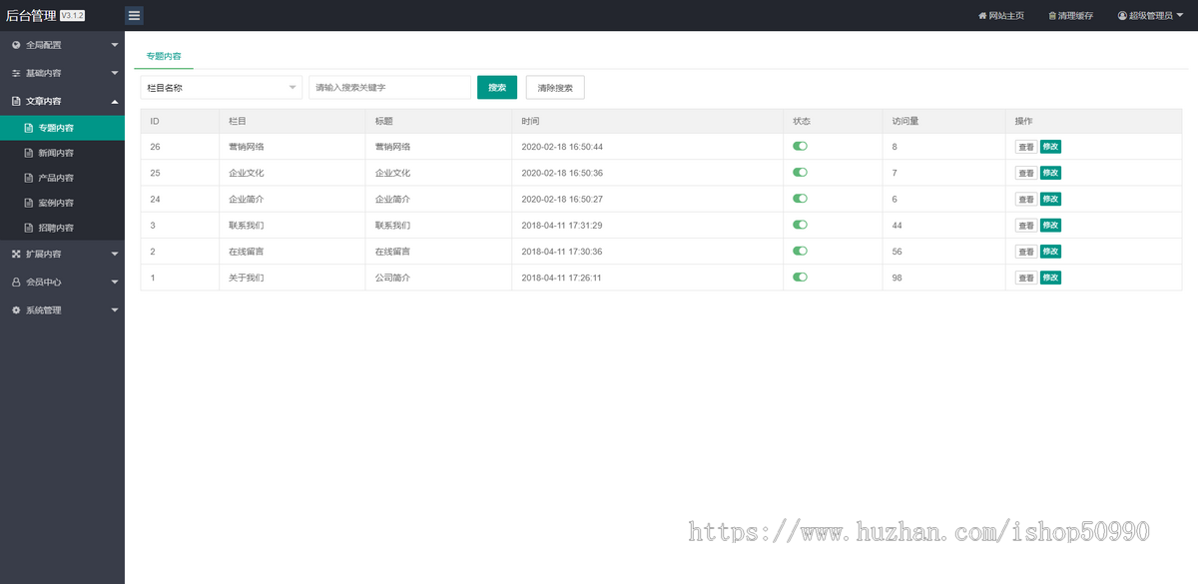Click 查看 for ID 2 row
This screenshot has width=1198, height=584.
[1026, 252]
